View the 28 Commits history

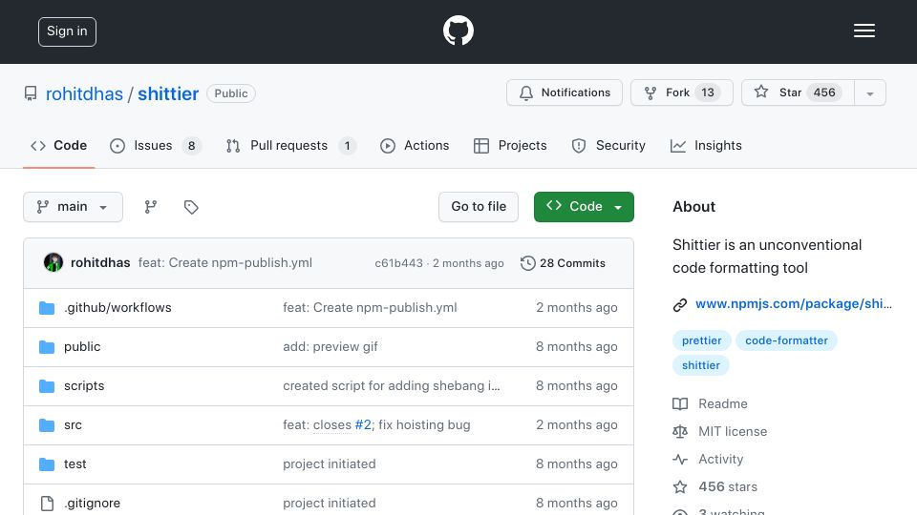pos(563,263)
